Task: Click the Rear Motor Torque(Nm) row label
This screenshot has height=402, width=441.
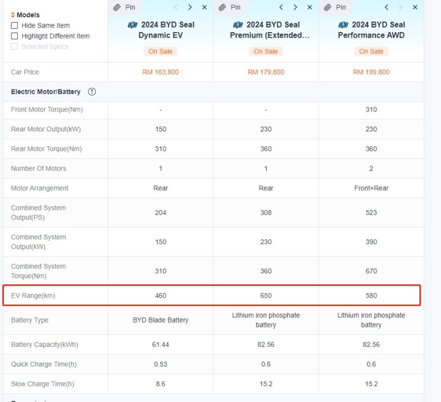Action: [46, 149]
